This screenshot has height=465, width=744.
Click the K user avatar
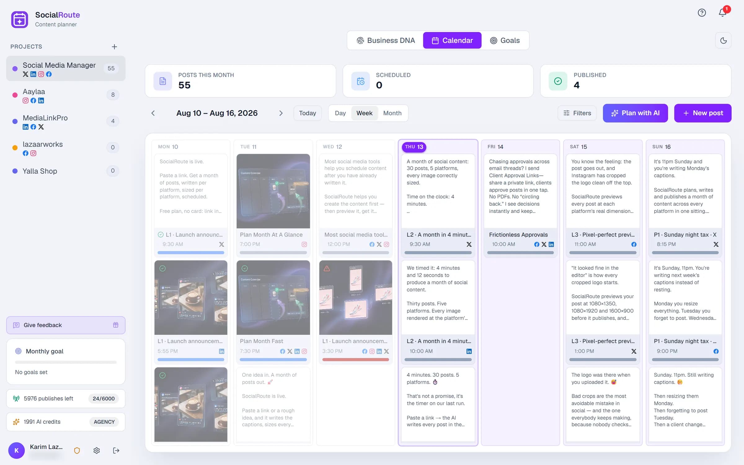coord(16,451)
